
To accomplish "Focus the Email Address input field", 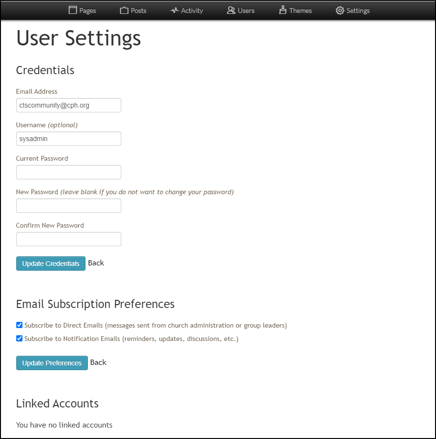I will (x=69, y=105).
